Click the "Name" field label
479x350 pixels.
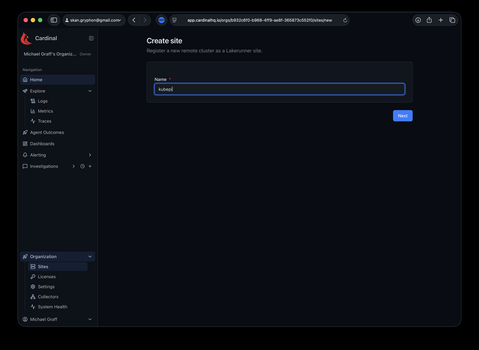[160, 79]
